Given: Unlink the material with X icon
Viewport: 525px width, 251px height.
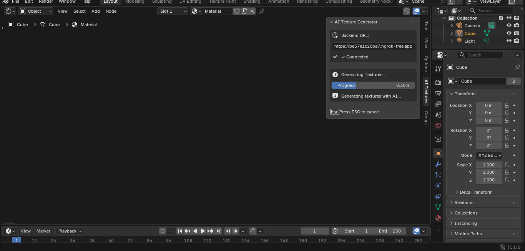Looking at the screenshot, I should [x=252, y=11].
